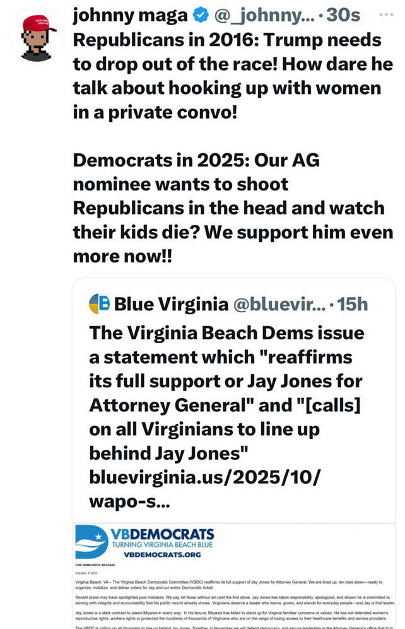Click the "Democrats in 2025" paragraph

pos(232,208)
